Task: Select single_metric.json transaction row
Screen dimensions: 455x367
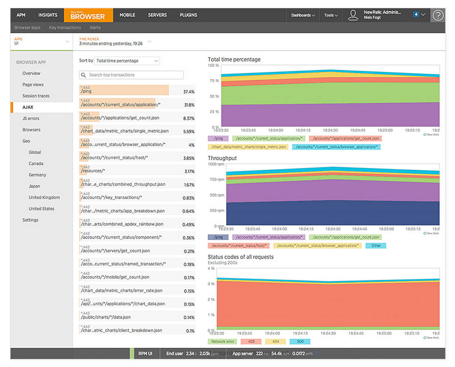Action: click(x=137, y=130)
